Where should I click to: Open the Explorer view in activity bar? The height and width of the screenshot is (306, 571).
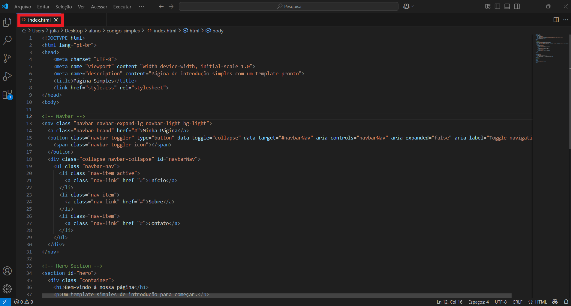[x=7, y=22]
